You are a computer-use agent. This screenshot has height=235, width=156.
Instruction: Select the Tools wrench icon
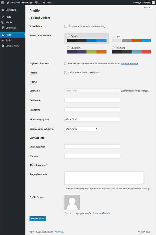[3, 40]
